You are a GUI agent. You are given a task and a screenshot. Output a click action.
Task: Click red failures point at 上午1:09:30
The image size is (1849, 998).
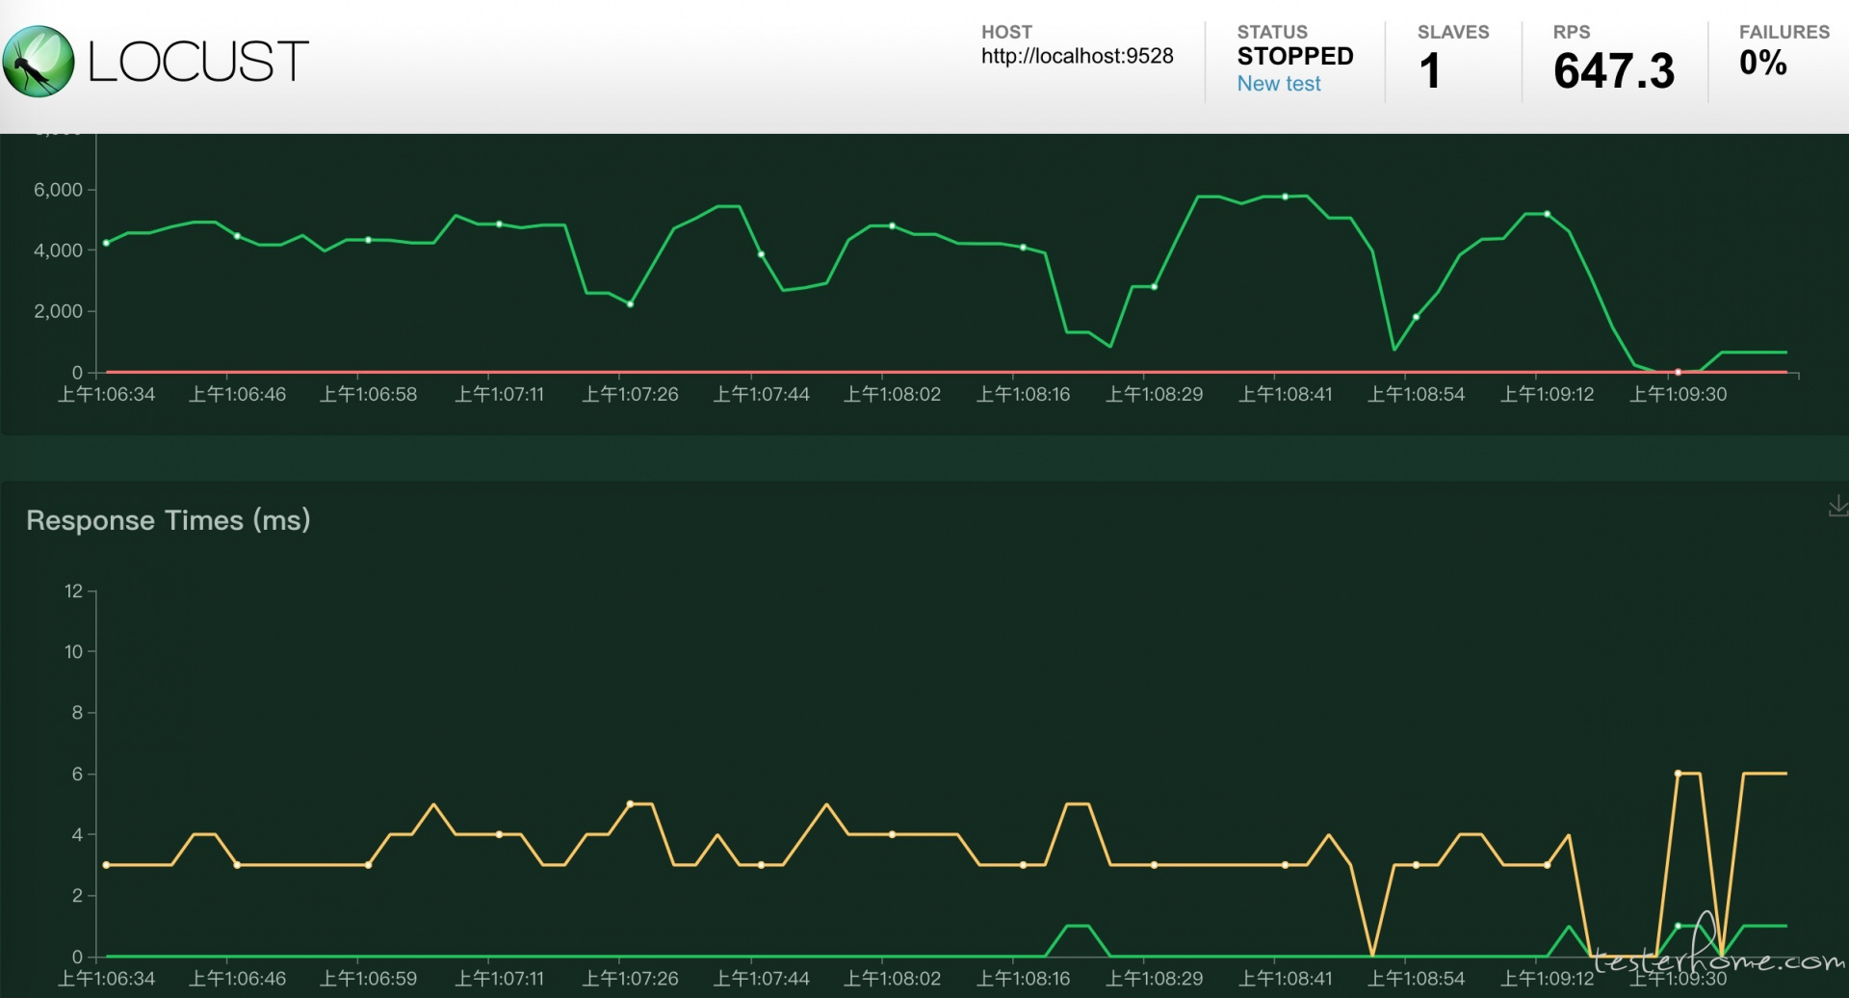coord(1678,372)
